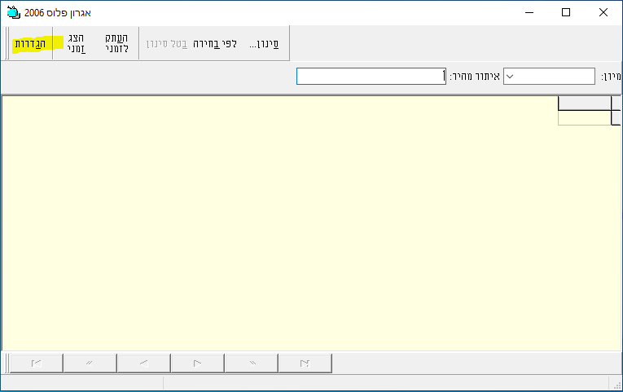
Task: Click the status bar resize grip
Action: [x=617, y=385]
